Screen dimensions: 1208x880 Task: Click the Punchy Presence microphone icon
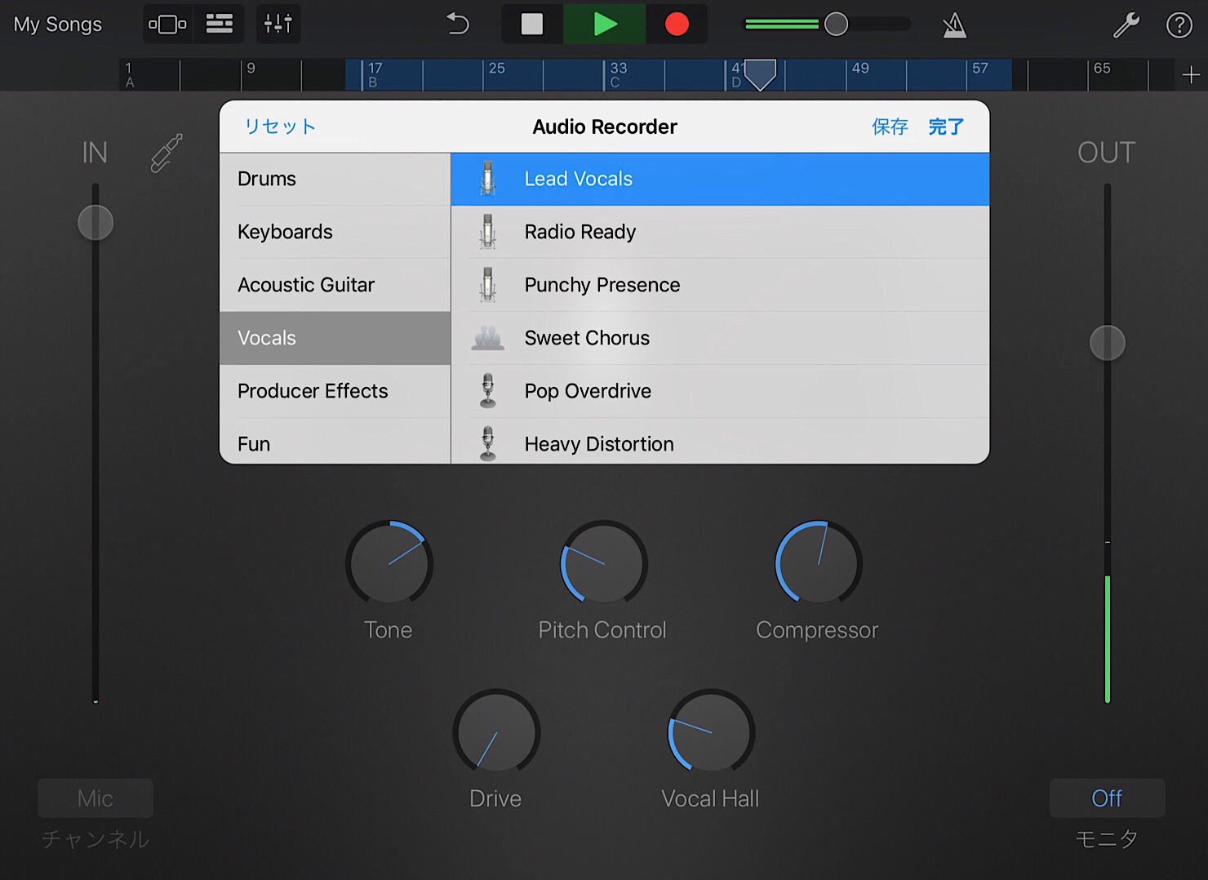(488, 285)
